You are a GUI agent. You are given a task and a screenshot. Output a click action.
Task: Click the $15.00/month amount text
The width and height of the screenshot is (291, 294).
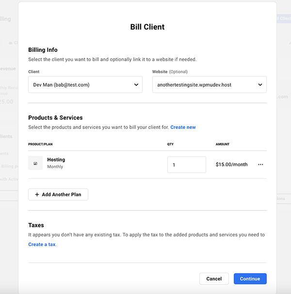coord(231,165)
